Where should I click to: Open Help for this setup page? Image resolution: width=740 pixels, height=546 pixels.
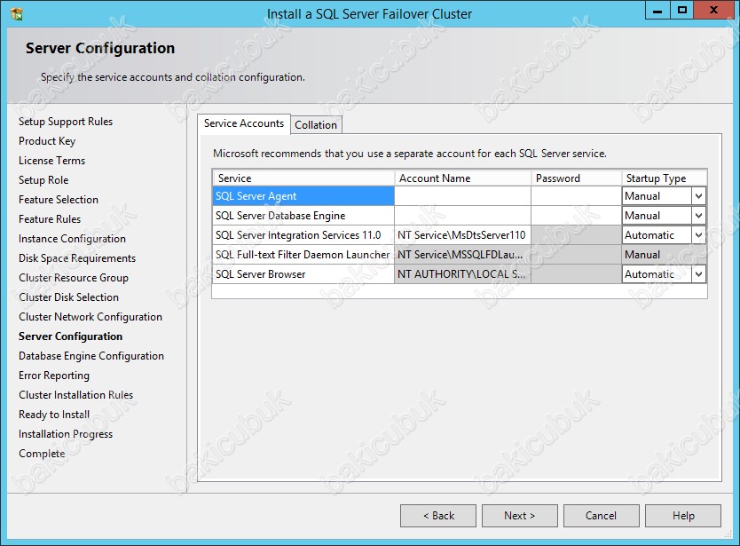click(683, 516)
